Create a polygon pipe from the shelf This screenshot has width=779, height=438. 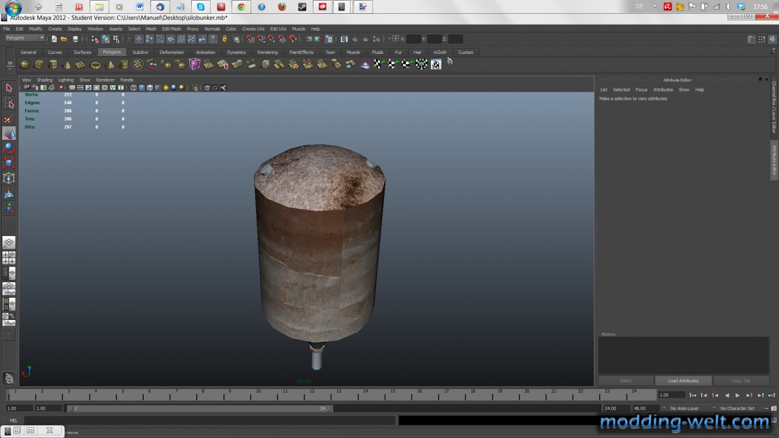click(124, 64)
